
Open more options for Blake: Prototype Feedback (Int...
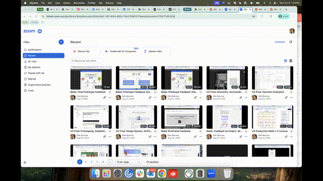point(155,98)
